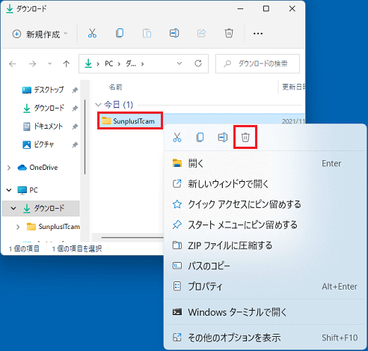Sort by the 更新日時 column header
Viewport: 368px width, 351px height.
point(293,87)
